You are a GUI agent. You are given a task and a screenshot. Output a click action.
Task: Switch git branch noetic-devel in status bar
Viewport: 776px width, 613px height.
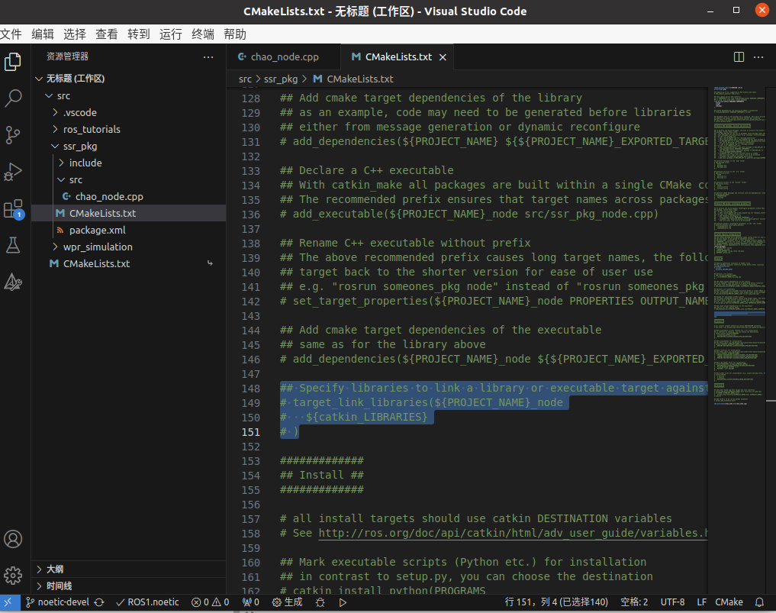(x=58, y=602)
